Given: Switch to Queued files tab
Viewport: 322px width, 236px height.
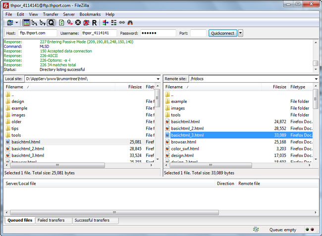Looking at the screenshot, I should pyautogui.click(x=20, y=220).
